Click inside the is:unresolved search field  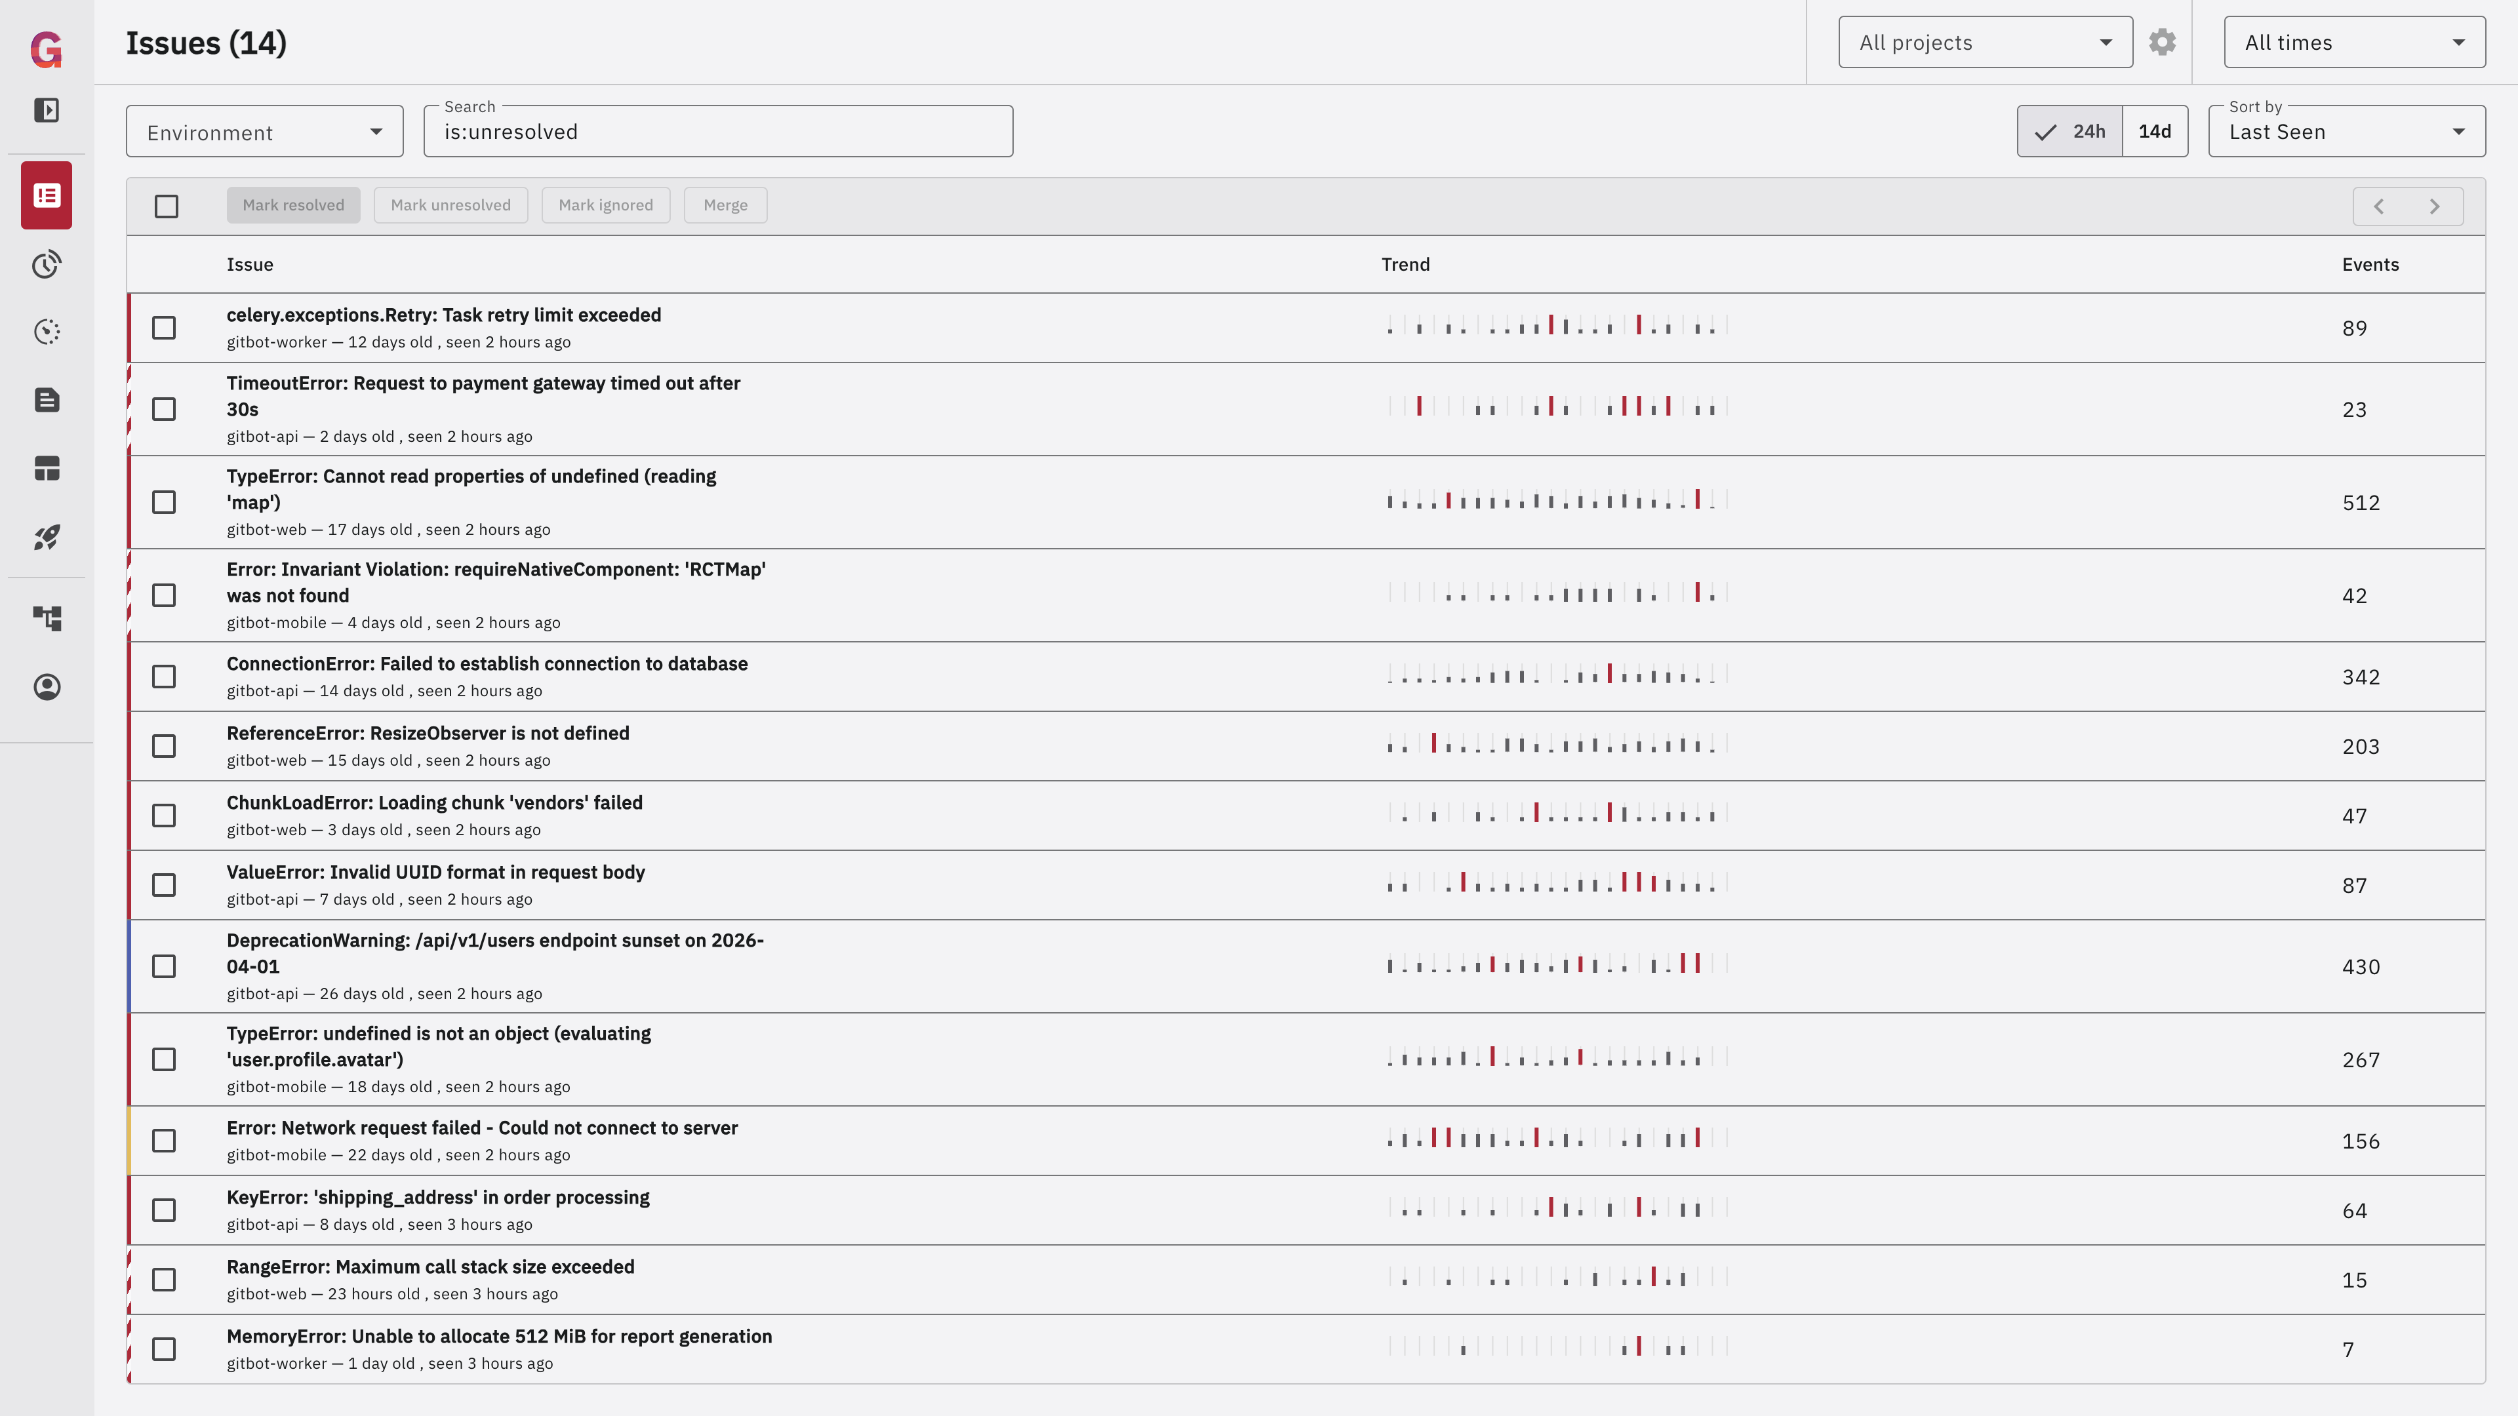[x=717, y=131]
